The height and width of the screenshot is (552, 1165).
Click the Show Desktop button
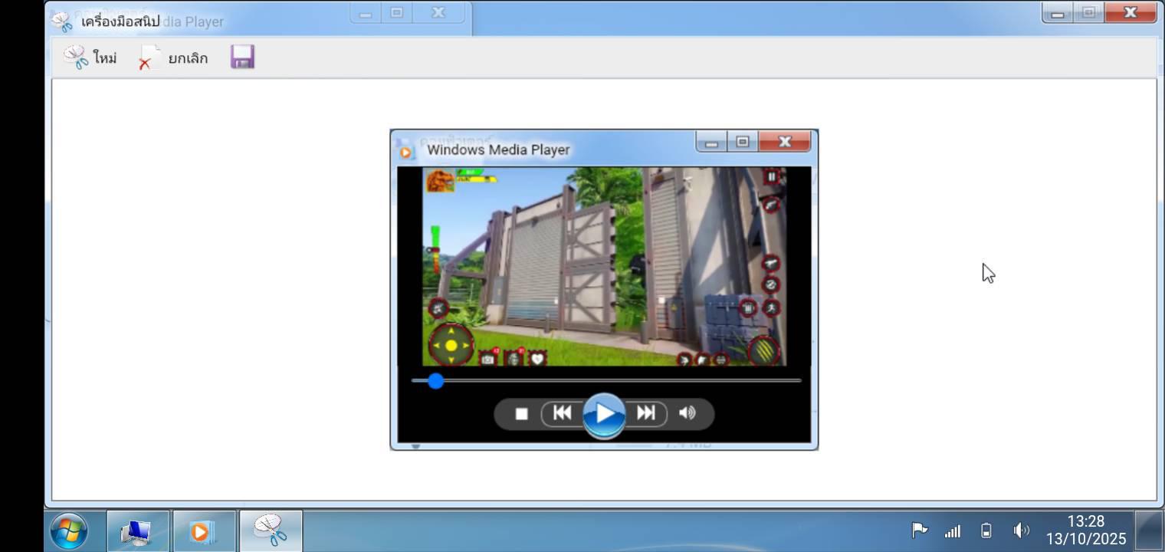point(1149,531)
